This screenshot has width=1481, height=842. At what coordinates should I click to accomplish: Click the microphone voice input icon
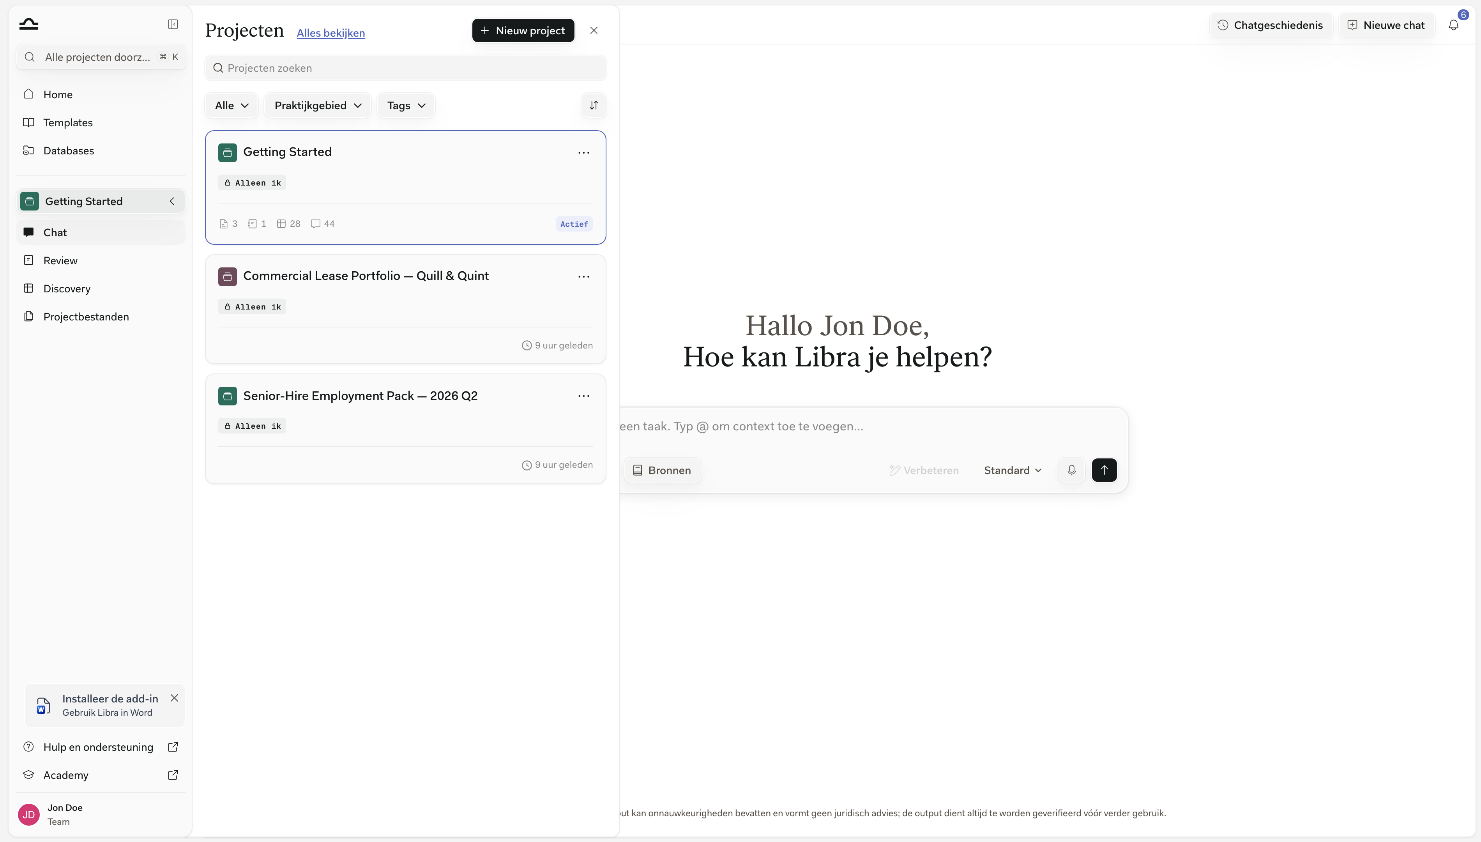pos(1071,470)
